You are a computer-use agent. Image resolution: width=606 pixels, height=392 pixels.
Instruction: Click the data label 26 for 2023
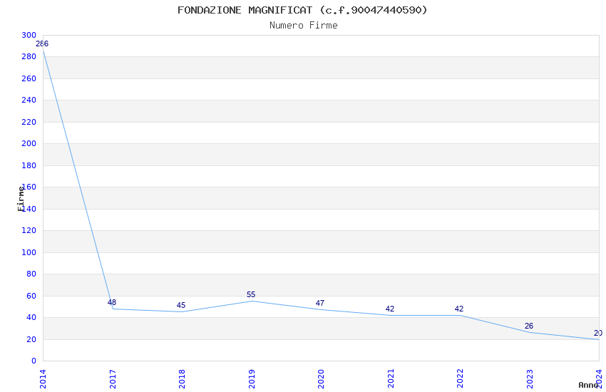click(529, 326)
